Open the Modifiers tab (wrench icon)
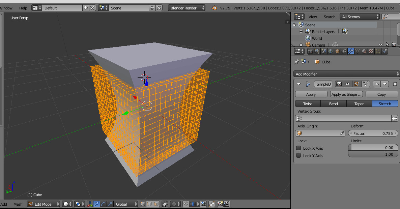The height and width of the screenshot is (209, 400). pos(351,51)
